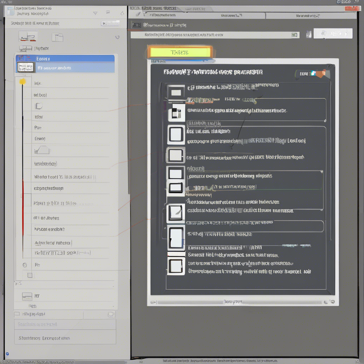
Task: Click the yellow dot marker on the left timeline
Action: coord(22,81)
